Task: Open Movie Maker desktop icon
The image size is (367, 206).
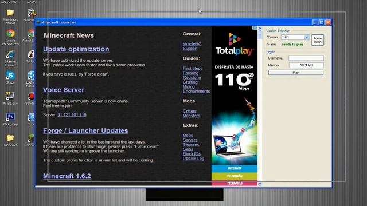Action: coord(31,13)
